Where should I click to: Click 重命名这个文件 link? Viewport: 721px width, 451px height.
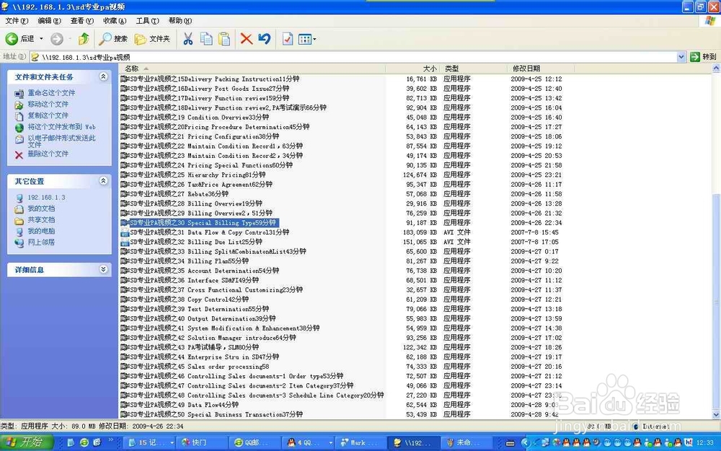51,93
